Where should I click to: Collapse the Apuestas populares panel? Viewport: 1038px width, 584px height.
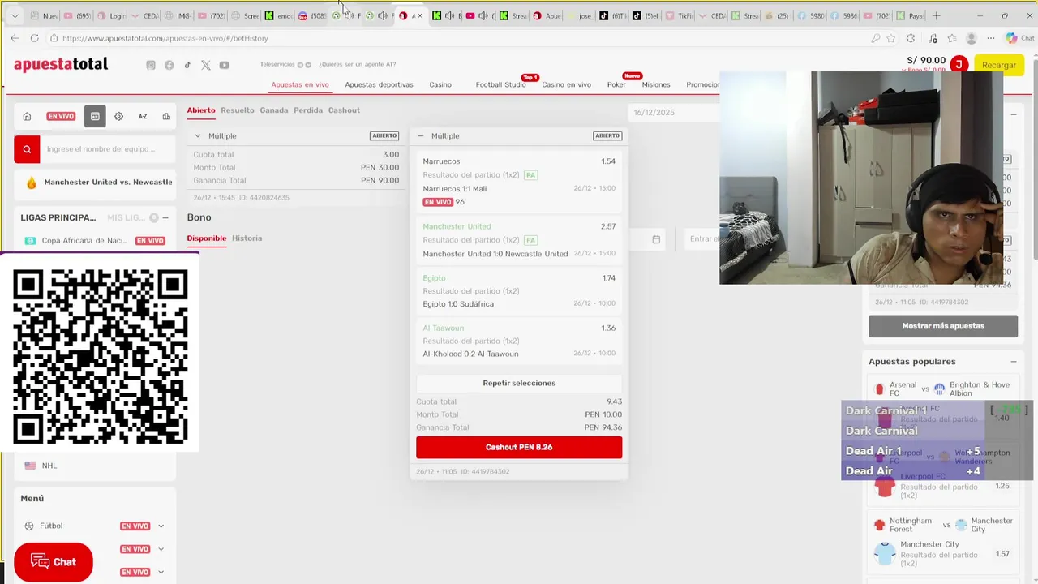[x=1014, y=362]
